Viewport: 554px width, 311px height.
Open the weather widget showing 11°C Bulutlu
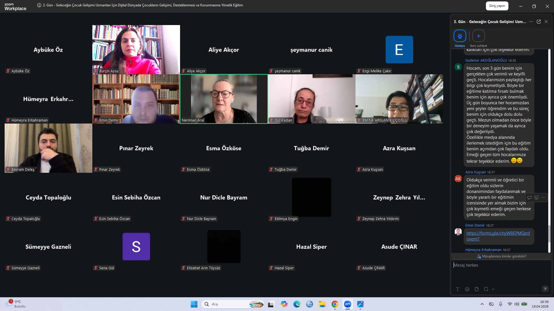pos(16,304)
